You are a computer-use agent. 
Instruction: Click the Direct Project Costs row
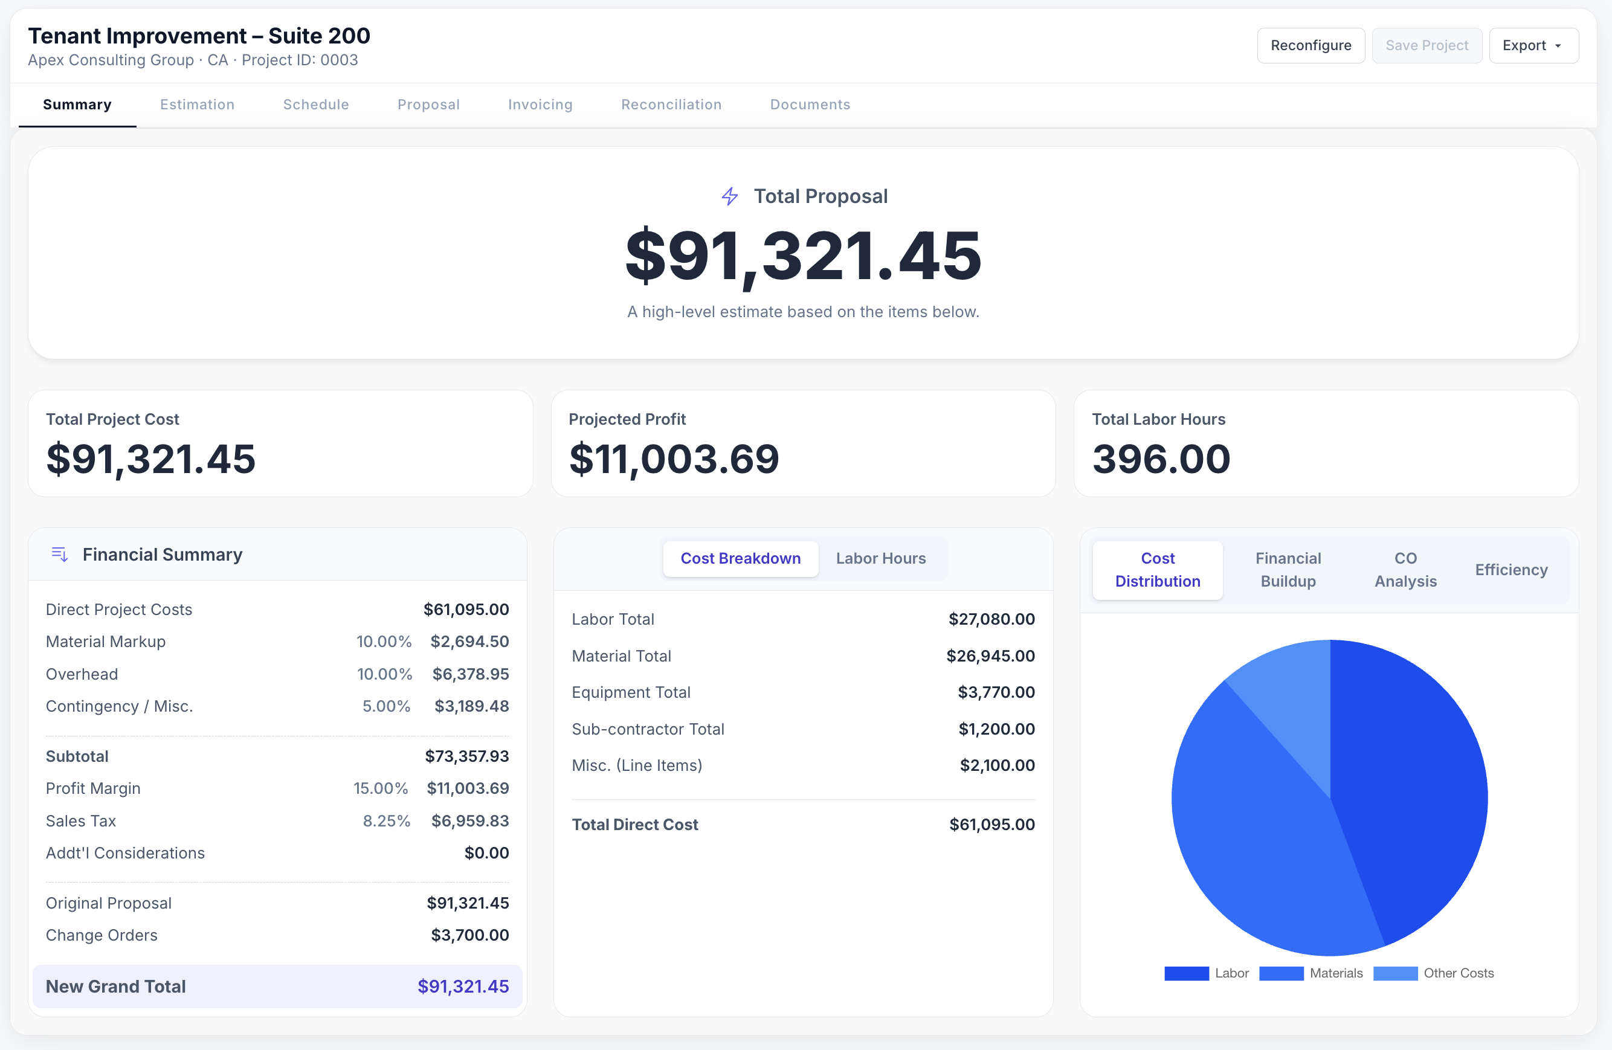pos(277,609)
